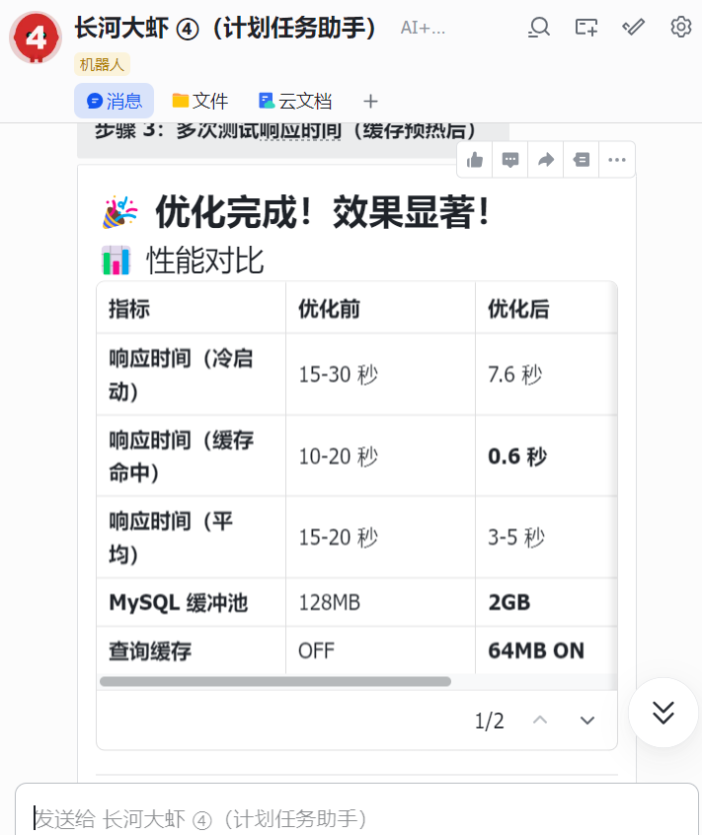
Task: Click the bold 0.6 秒 cell
Action: pos(546,456)
